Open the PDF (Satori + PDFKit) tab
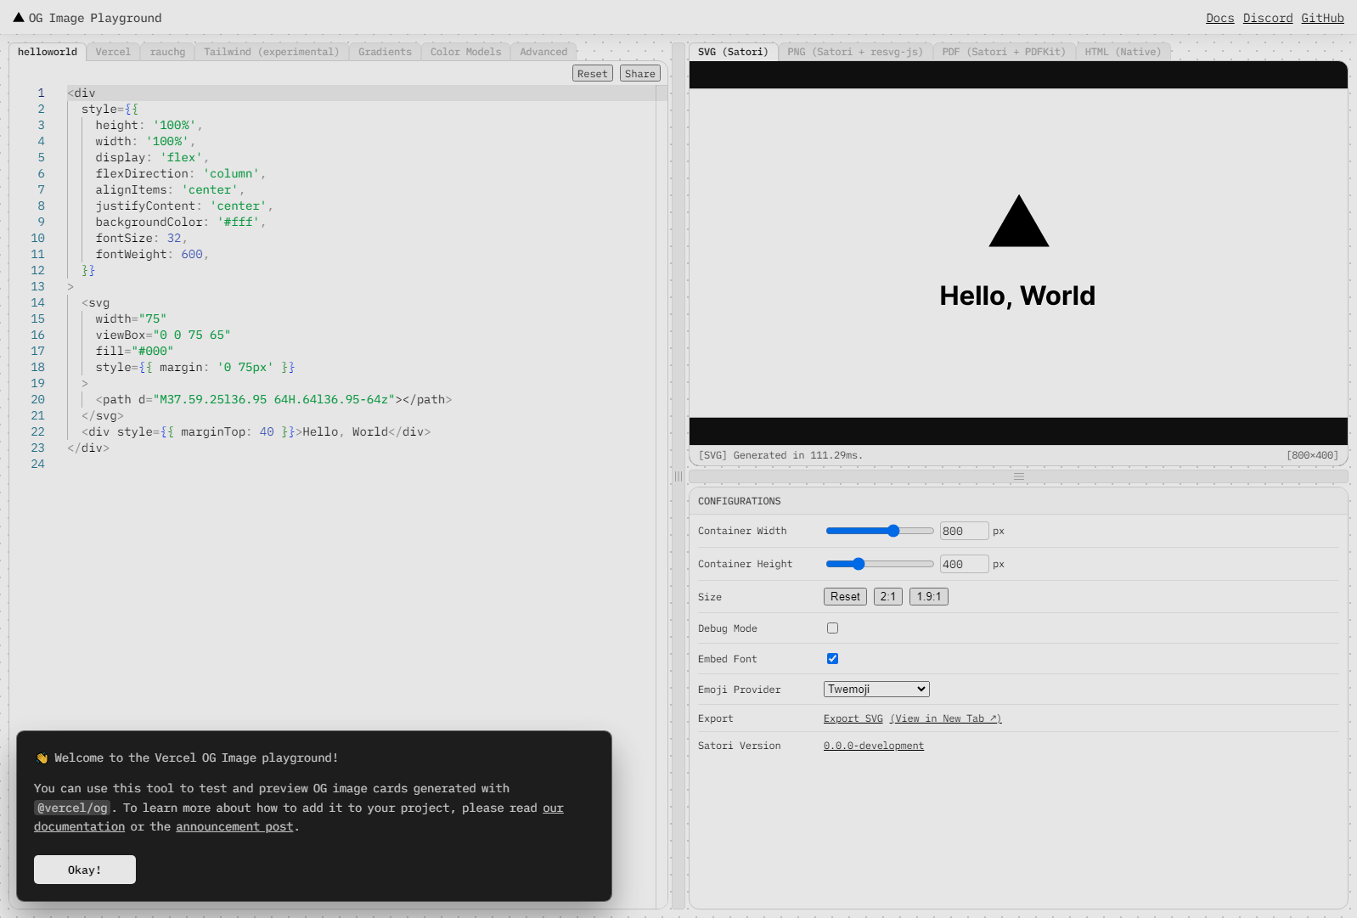 1004,52
